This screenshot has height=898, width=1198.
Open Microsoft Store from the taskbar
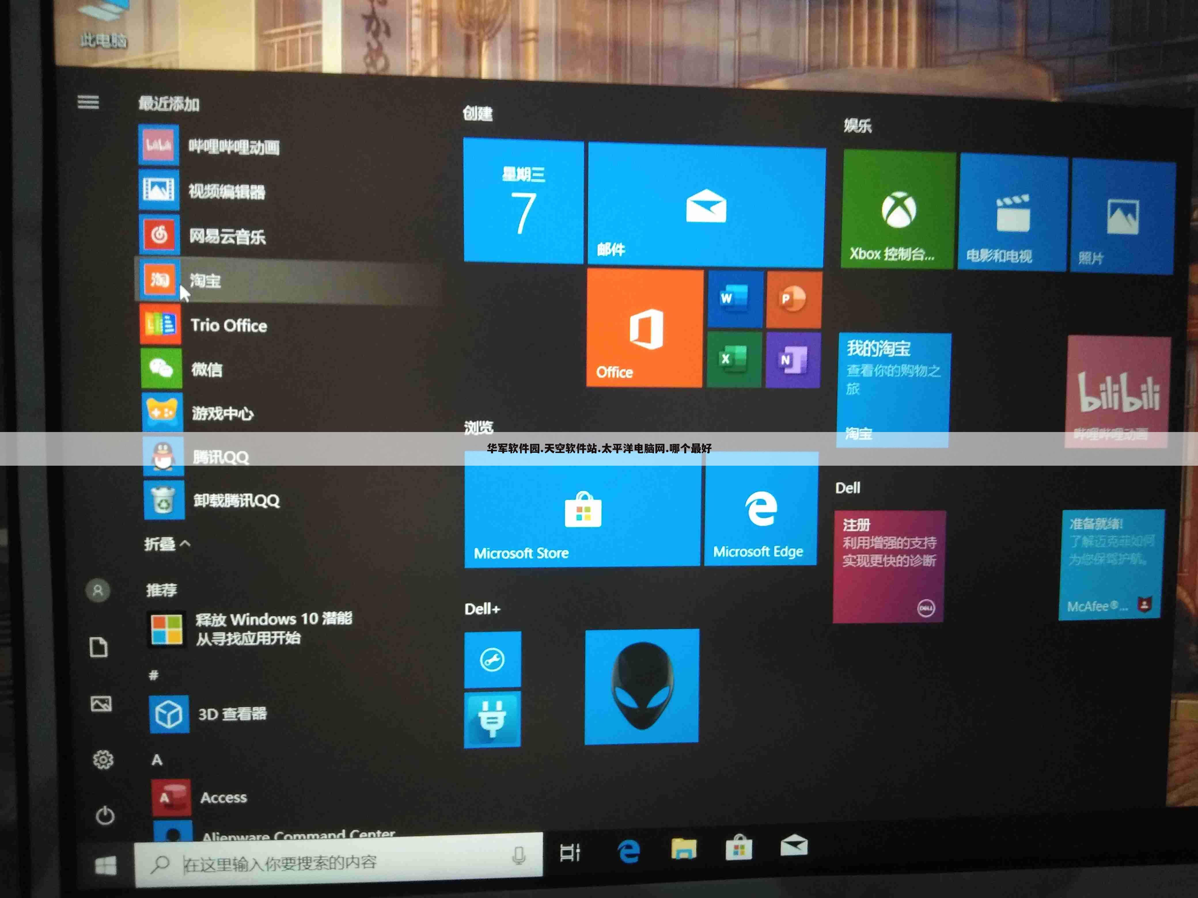pos(739,847)
